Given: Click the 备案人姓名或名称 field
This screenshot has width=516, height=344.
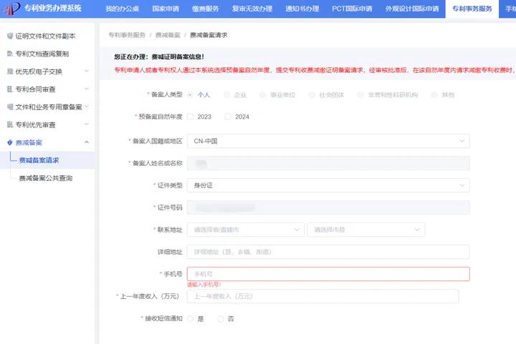Looking at the screenshot, I should [x=328, y=163].
